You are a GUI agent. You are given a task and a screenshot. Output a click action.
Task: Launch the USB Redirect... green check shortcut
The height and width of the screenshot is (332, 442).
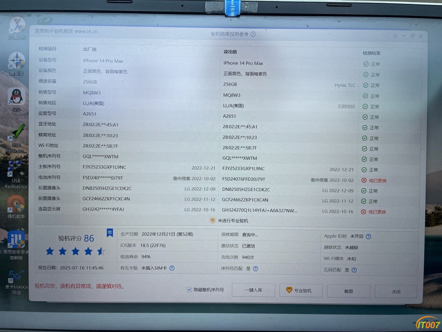point(16,138)
